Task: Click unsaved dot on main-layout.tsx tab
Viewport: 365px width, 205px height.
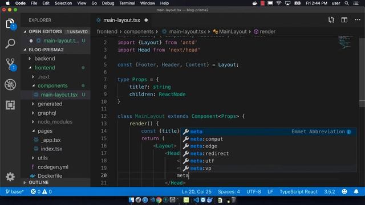Action: pyautogui.click(x=146, y=20)
